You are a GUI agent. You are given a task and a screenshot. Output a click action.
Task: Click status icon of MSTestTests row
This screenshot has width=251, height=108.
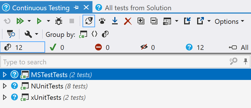tap(14, 75)
